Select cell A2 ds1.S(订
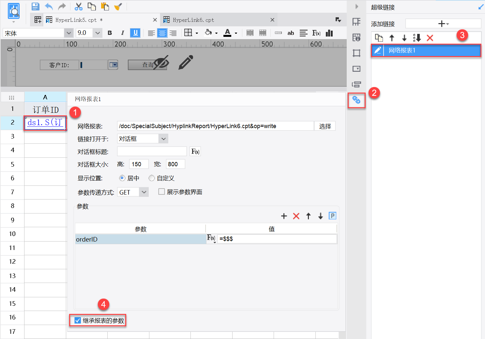Screen dimensions: 485x339 pos(45,123)
